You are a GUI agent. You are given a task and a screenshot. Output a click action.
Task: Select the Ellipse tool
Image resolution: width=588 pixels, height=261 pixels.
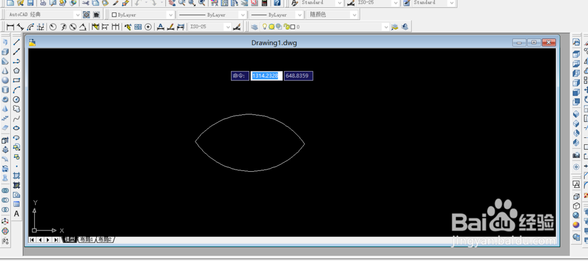tap(16, 128)
